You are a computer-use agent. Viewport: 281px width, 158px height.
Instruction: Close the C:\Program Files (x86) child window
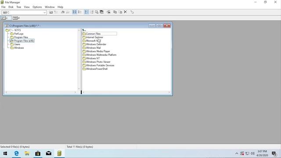pos(167,26)
